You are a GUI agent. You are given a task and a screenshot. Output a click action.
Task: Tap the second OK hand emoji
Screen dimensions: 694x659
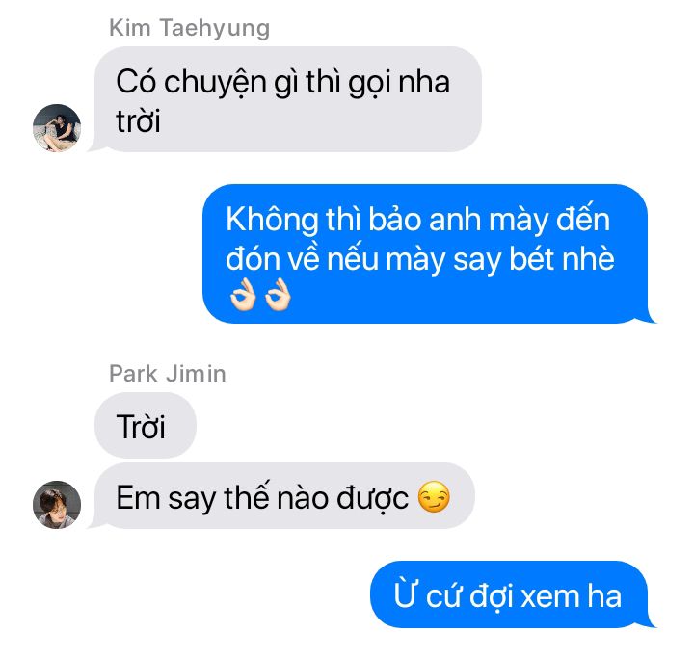[278, 295]
